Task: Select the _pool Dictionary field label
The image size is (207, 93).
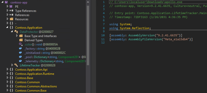Action: click(55, 57)
